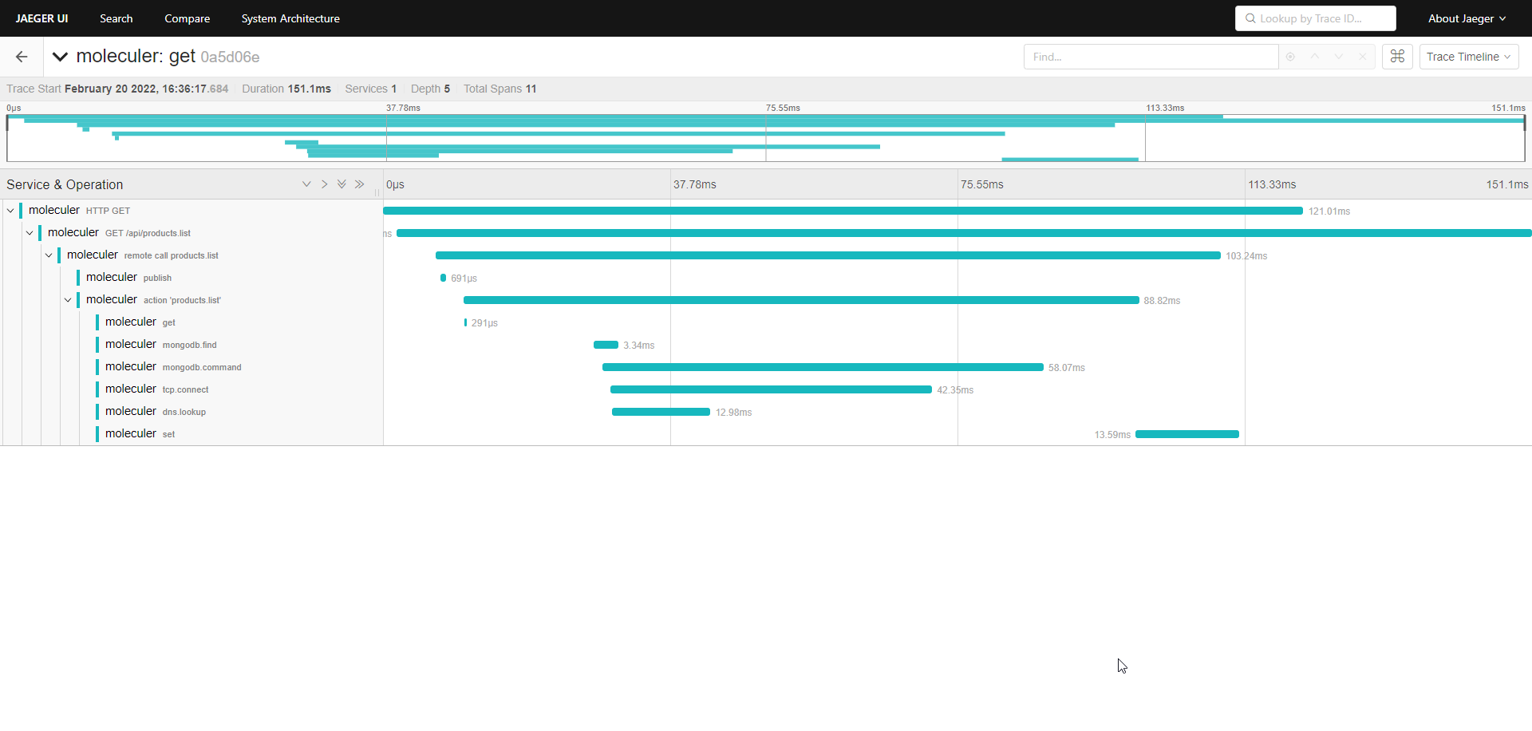The image size is (1532, 731).
Task: Click the 103.24ms remote call span bar
Action: coord(828,255)
